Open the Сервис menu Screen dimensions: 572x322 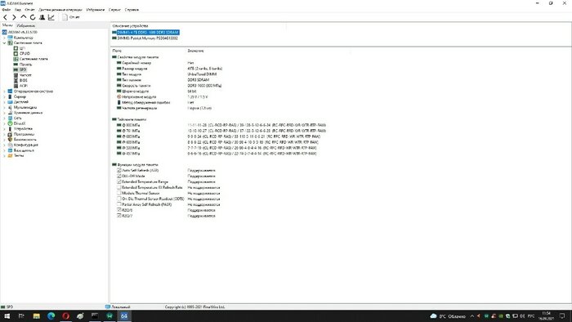pos(114,10)
